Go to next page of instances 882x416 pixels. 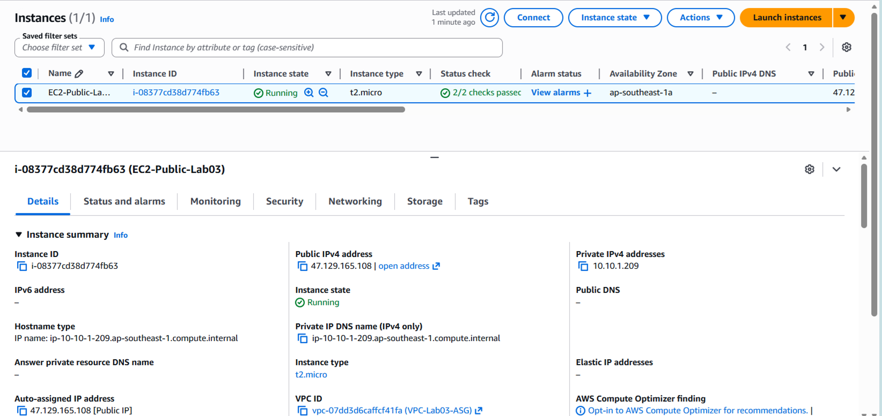point(822,47)
